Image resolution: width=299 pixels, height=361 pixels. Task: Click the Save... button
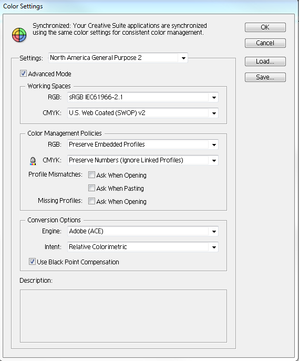265,77
